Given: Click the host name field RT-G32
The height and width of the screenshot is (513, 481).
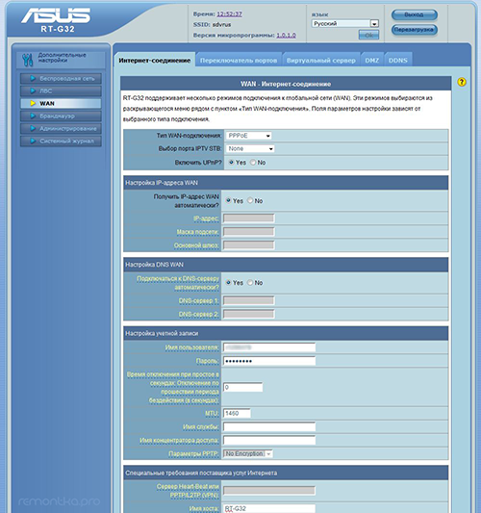Looking at the screenshot, I should pyautogui.click(x=269, y=509).
